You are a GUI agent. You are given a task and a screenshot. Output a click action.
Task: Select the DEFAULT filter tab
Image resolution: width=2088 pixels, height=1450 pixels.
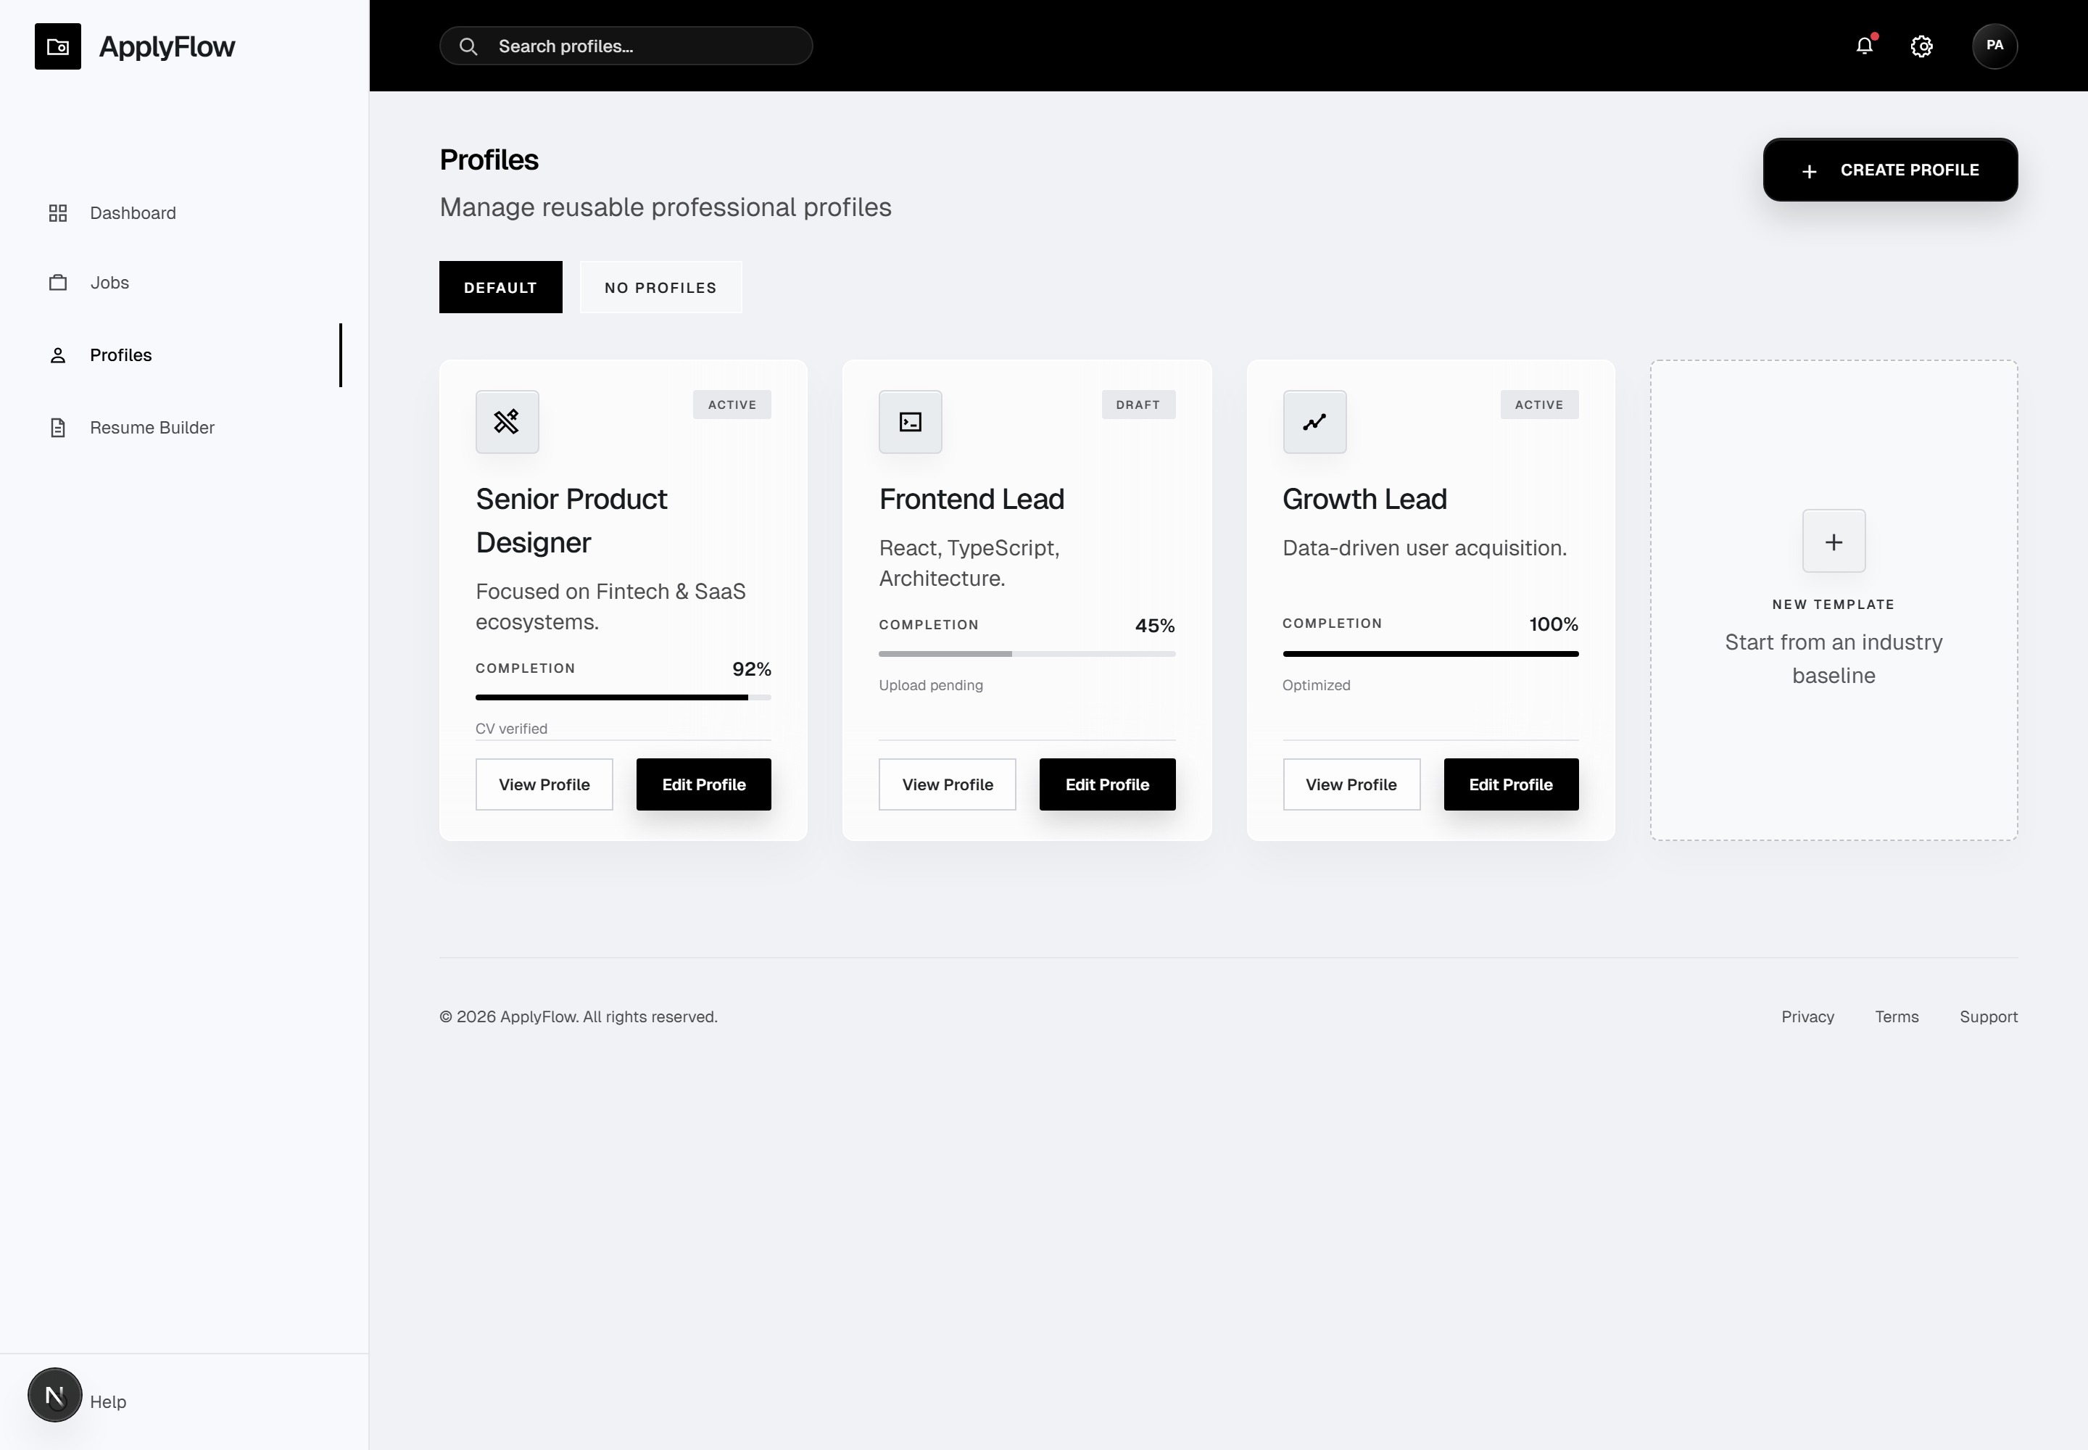pyautogui.click(x=501, y=287)
